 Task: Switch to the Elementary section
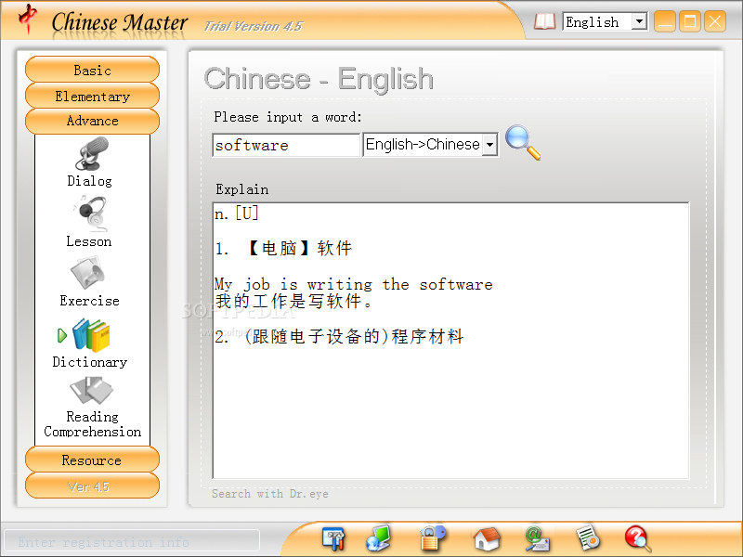coord(92,96)
